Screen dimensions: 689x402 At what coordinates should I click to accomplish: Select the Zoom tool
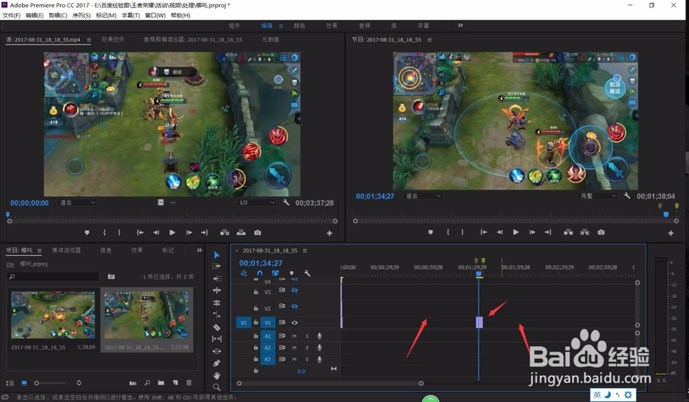coord(216,387)
